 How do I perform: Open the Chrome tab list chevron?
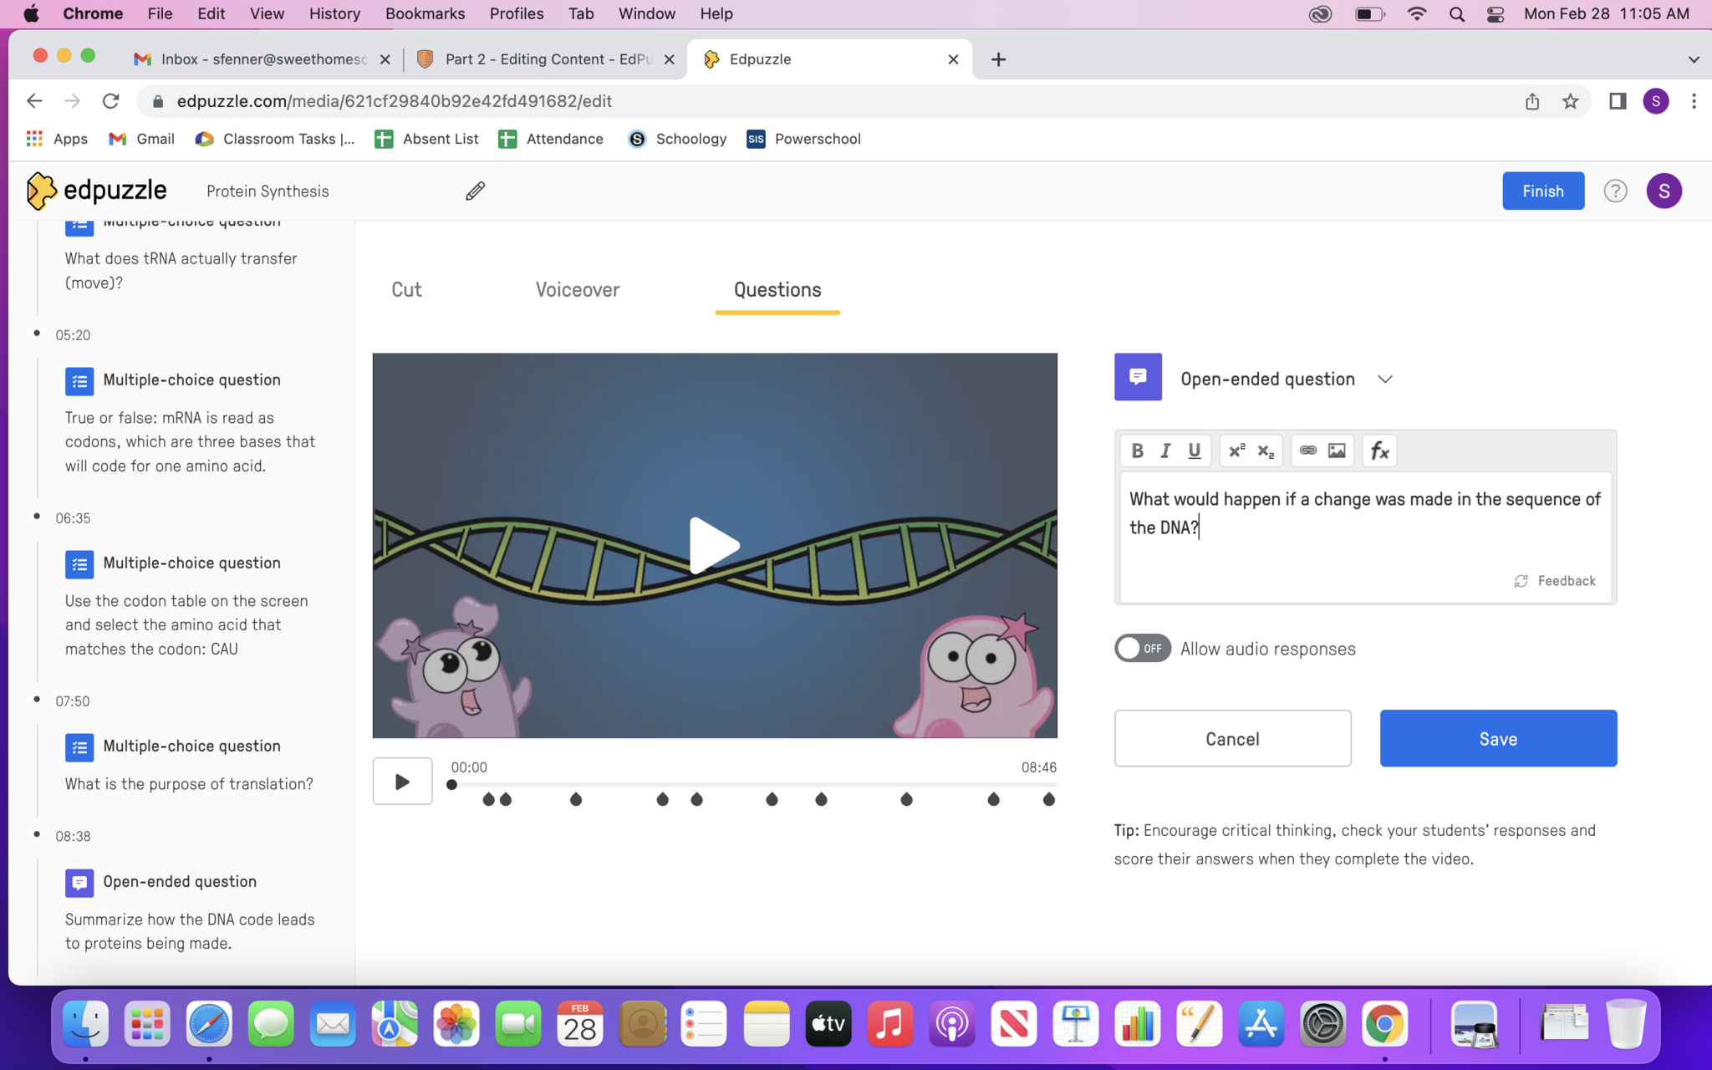[1694, 59]
